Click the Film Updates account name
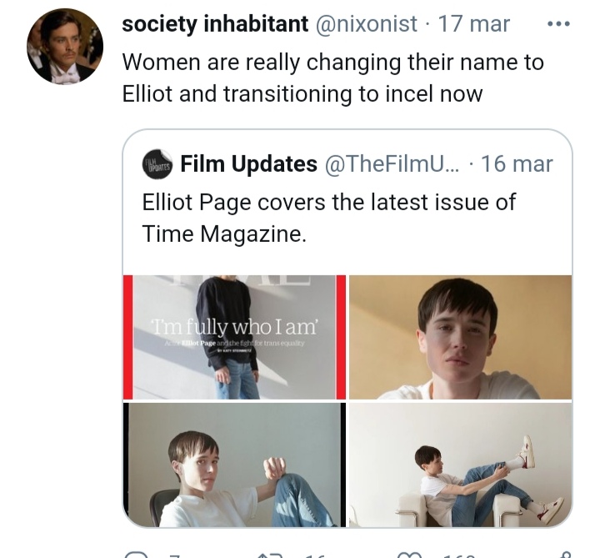The height and width of the screenshot is (558, 600). click(247, 164)
